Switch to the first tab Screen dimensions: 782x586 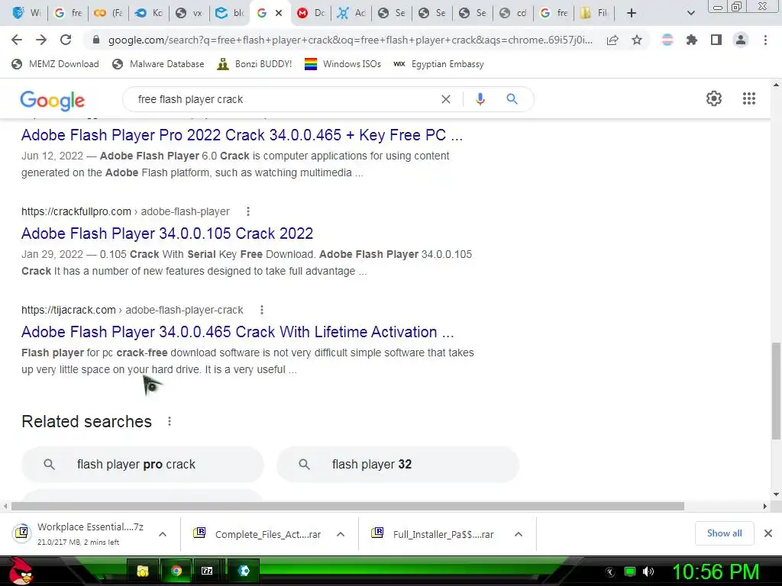[x=27, y=13]
